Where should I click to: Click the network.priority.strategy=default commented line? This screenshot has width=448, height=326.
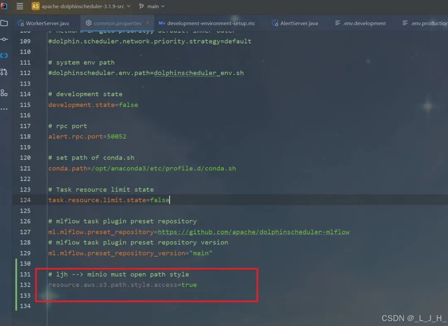150,41
